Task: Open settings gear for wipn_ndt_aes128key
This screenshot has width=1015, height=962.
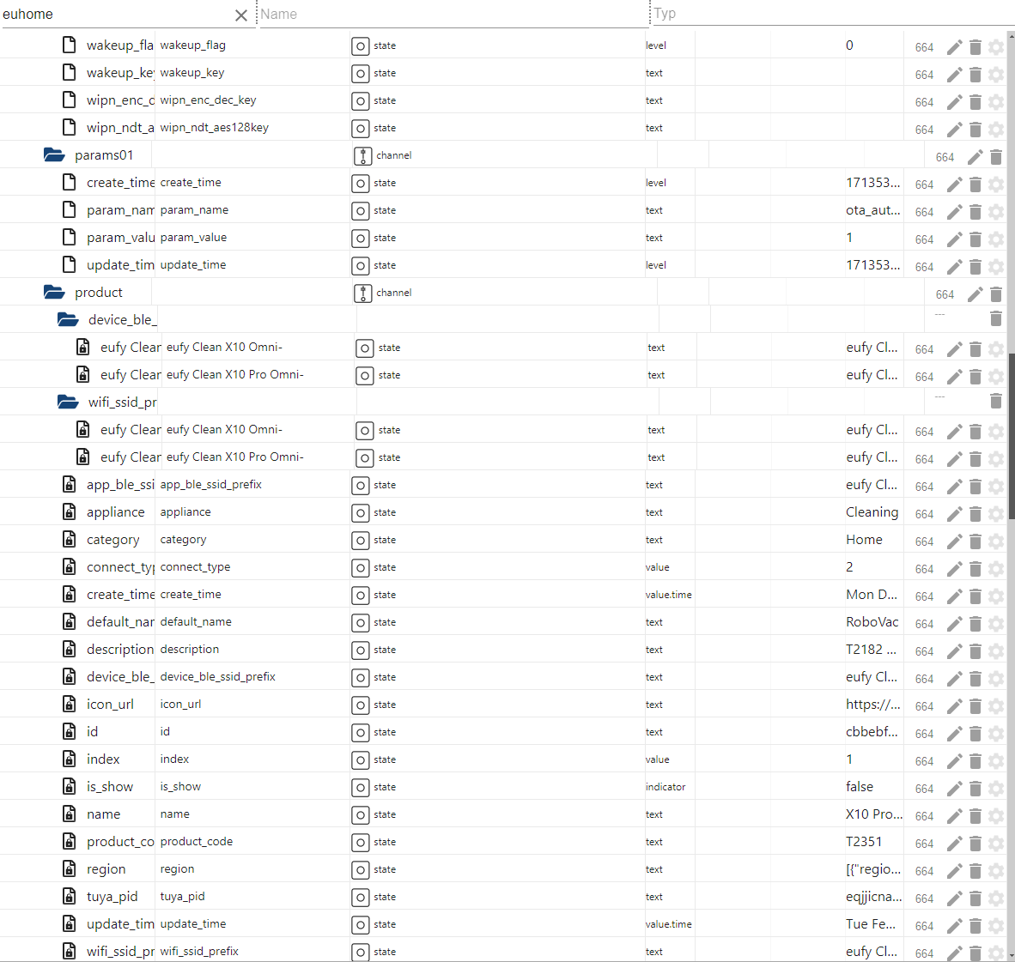Action: (996, 130)
